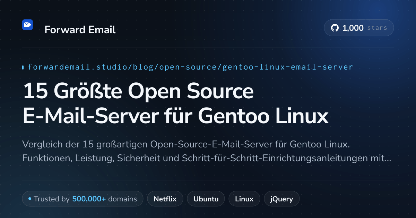Image resolution: width=416 pixels, height=218 pixels.
Task: Select the Ubuntu tag
Action: (x=206, y=199)
